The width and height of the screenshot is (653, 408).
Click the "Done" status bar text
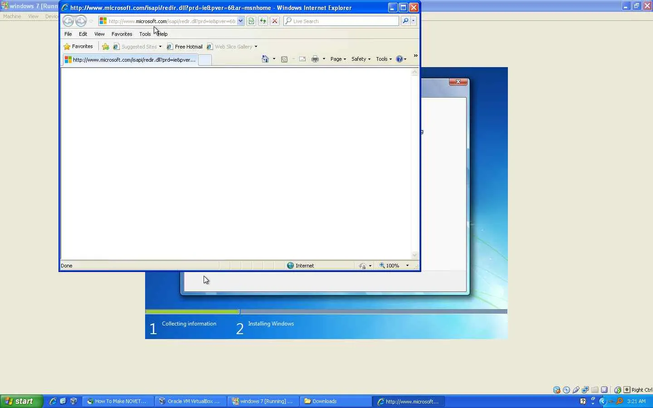67,266
